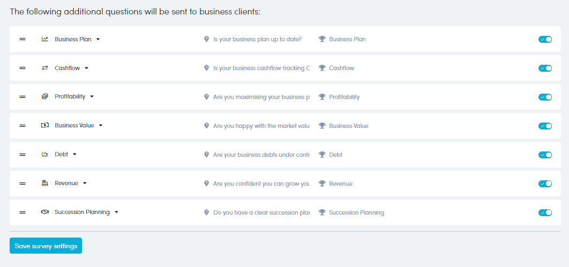Click the question pin icon for Revenue
569x267 pixels.
(206, 184)
